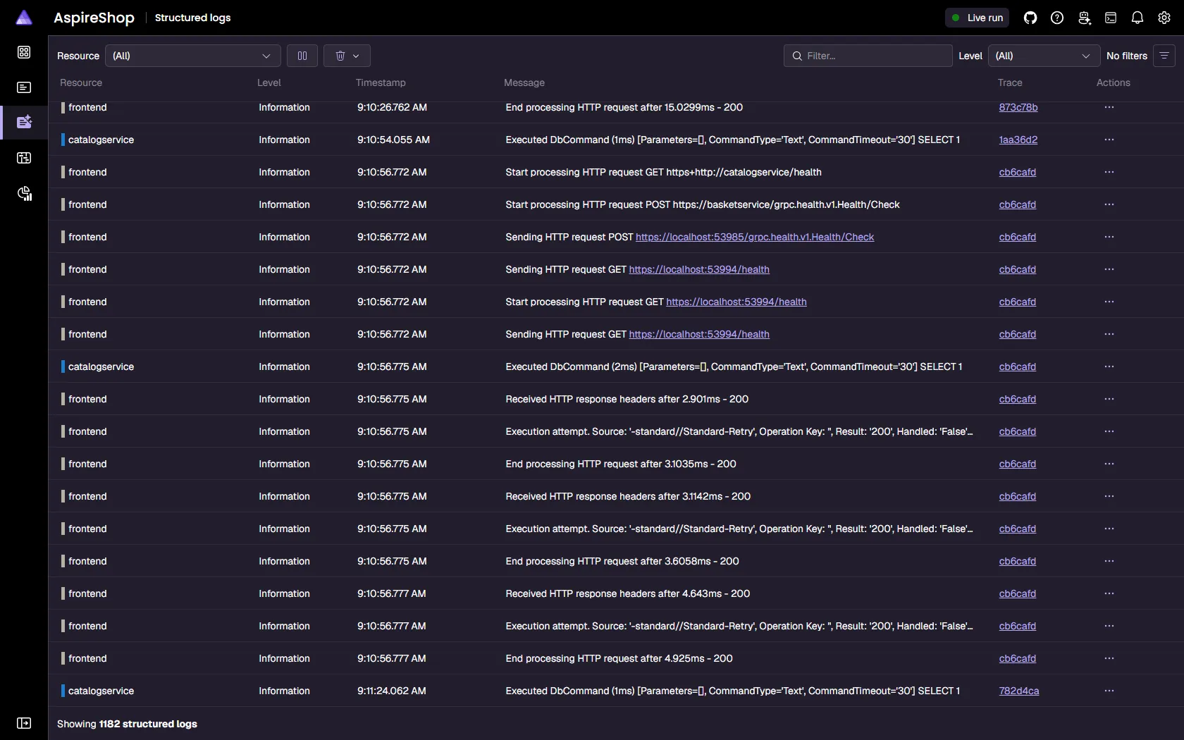Image resolution: width=1184 pixels, height=740 pixels.
Task: Select the 'End processing HTTP request after 15.0299ms' message
Action: pos(624,107)
